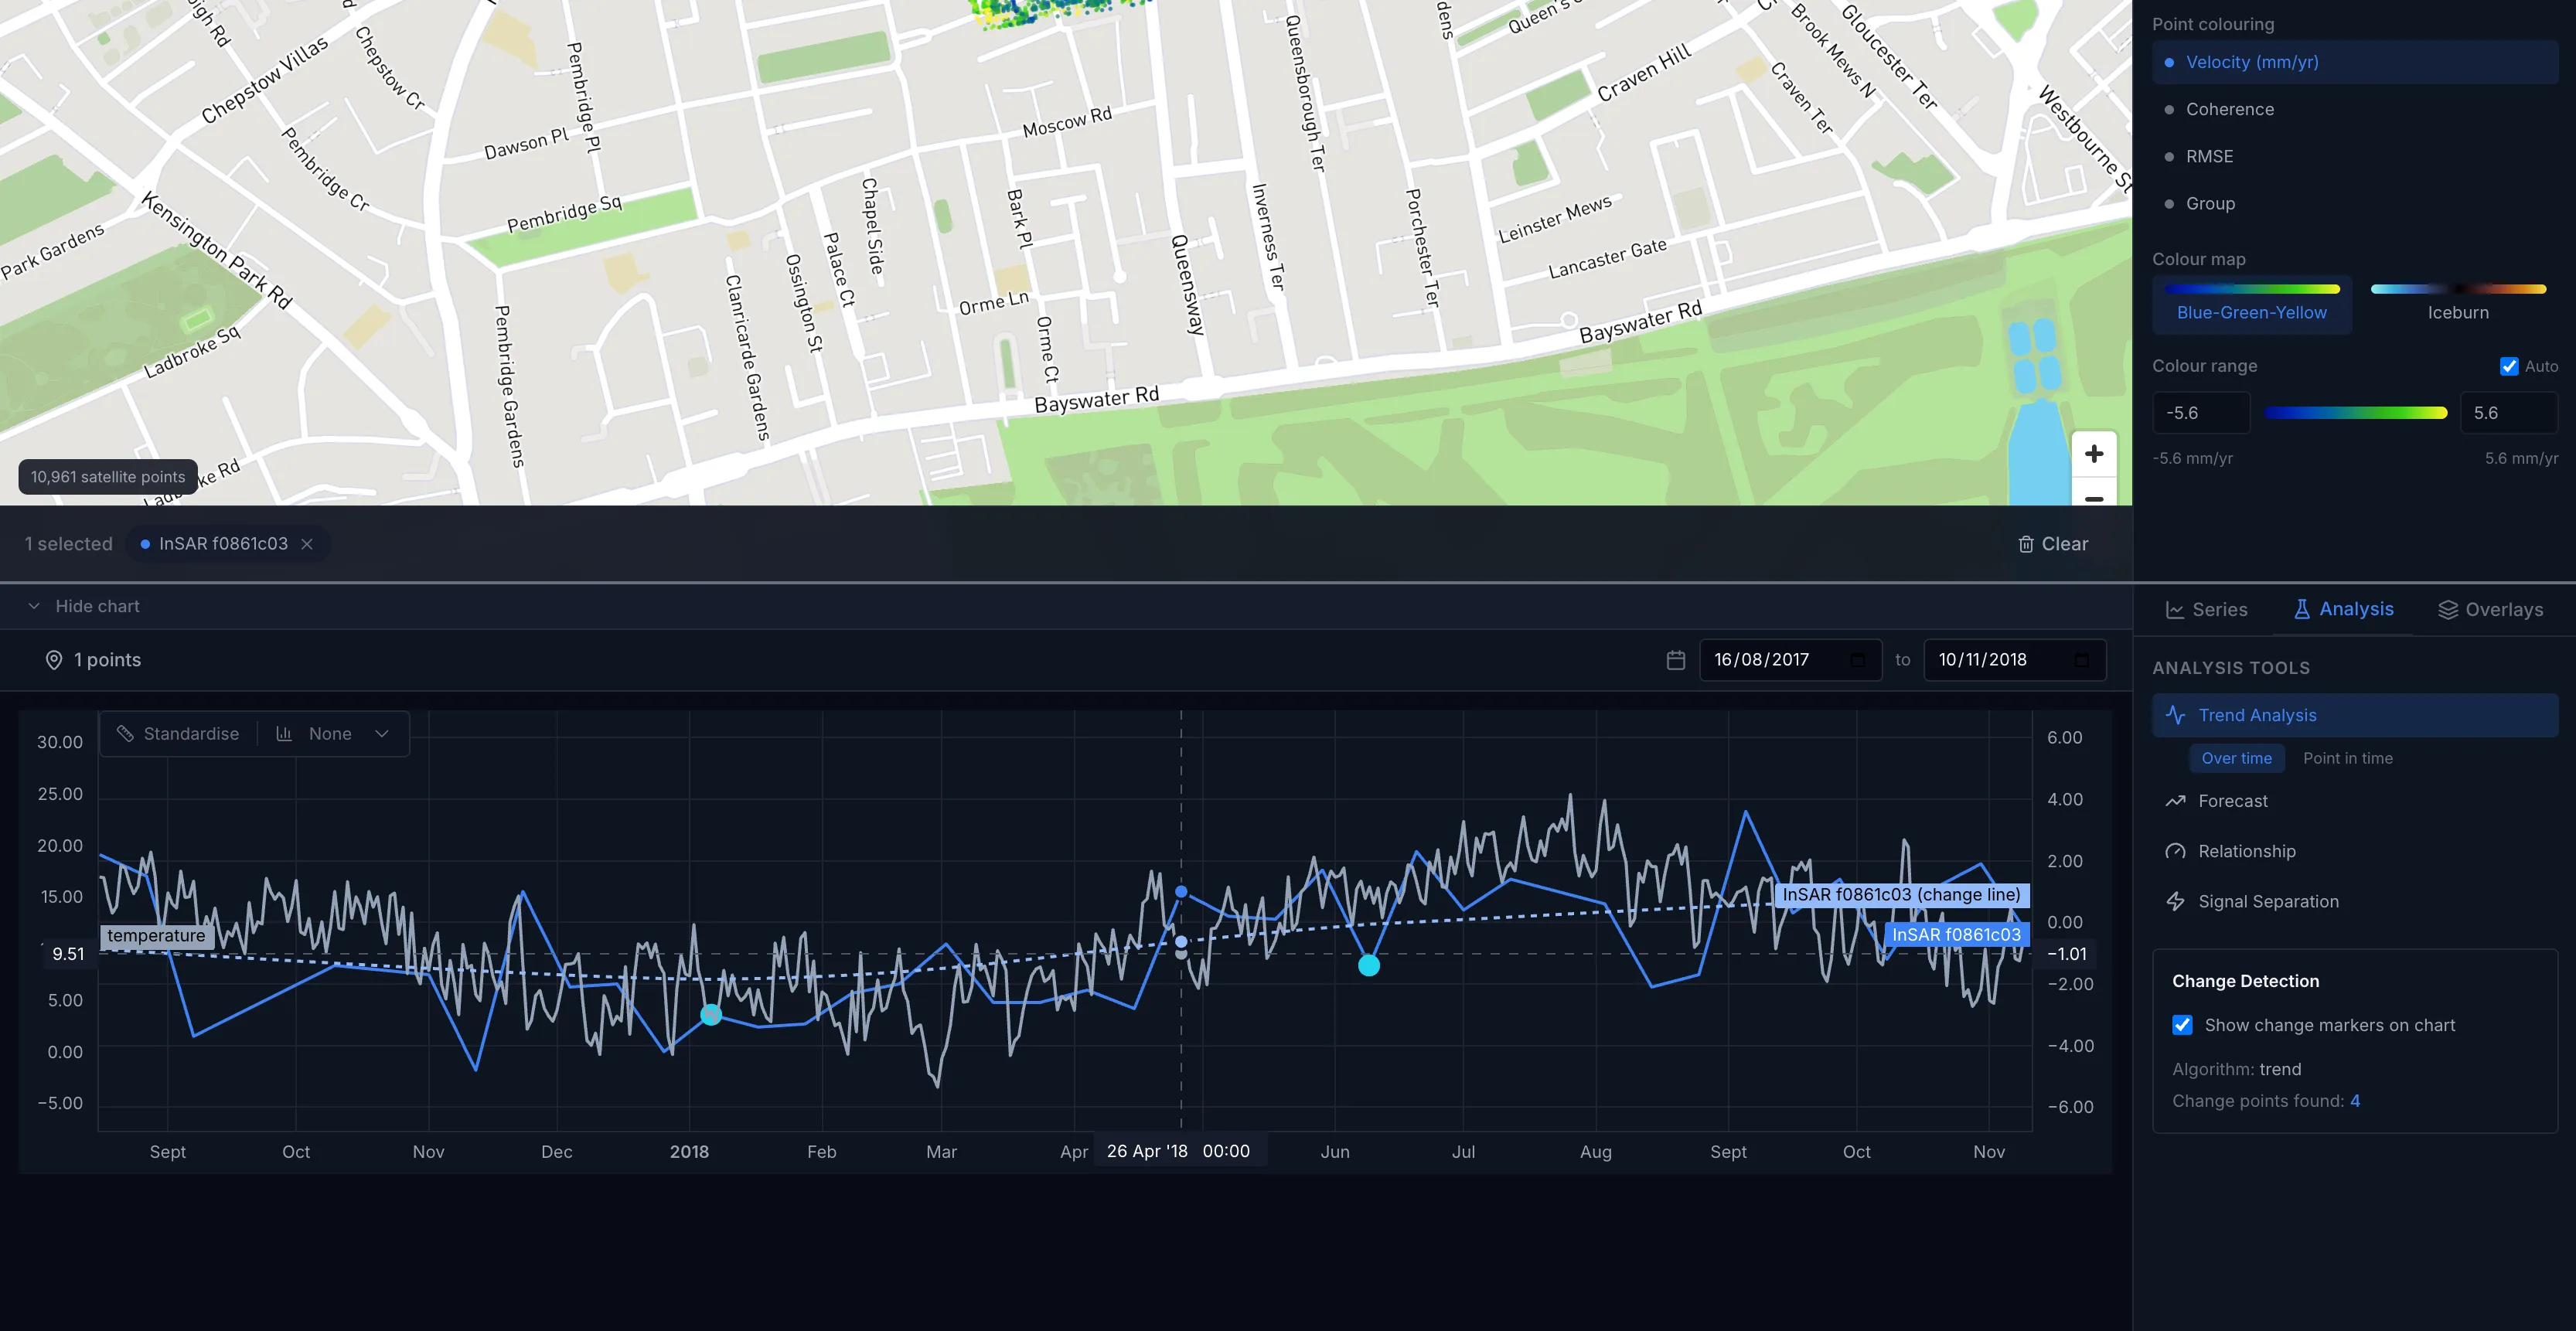This screenshot has height=1331, width=2576.
Task: Edit the start date 16/08/2017 field
Action: click(x=1790, y=660)
